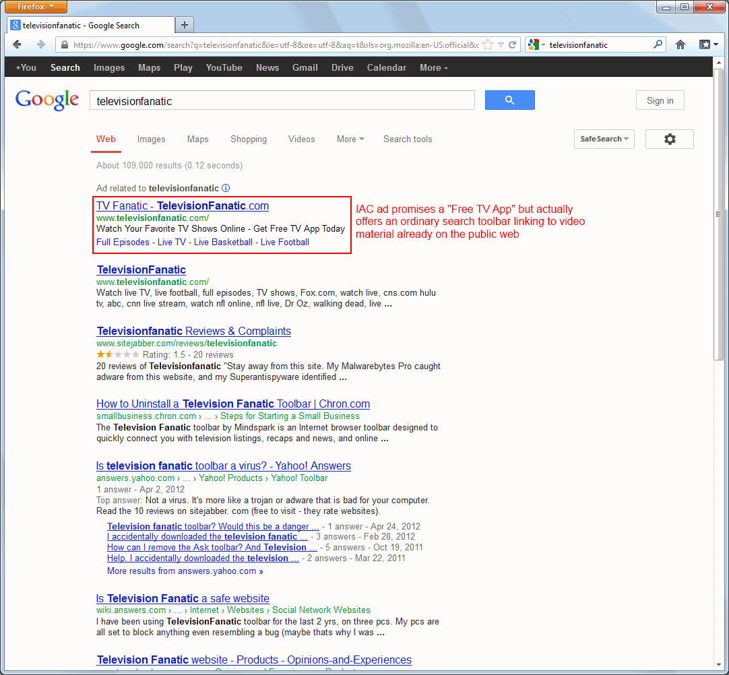Reload the page with the refresh icon
The image size is (729, 675).
point(512,44)
